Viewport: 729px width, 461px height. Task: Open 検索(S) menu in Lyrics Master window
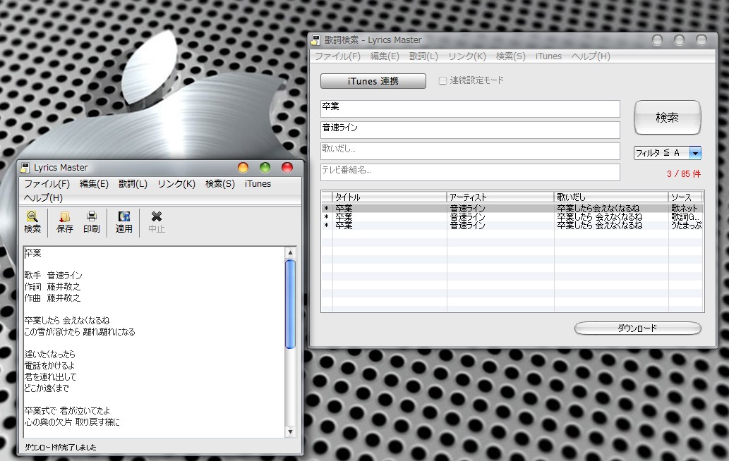pyautogui.click(x=220, y=184)
